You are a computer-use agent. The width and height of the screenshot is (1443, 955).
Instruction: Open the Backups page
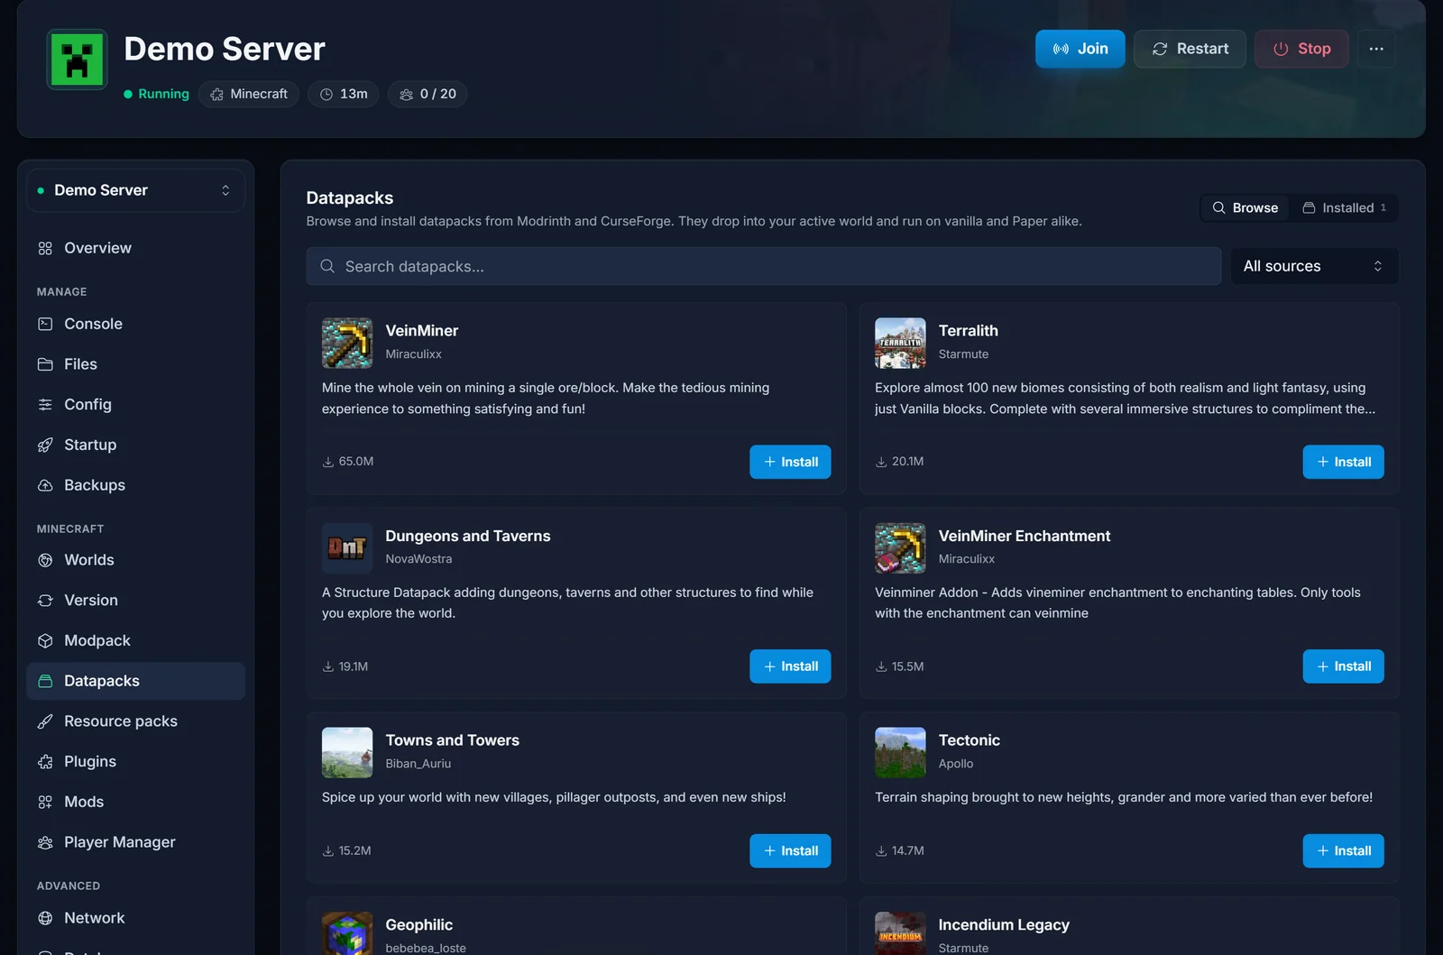tap(135, 485)
